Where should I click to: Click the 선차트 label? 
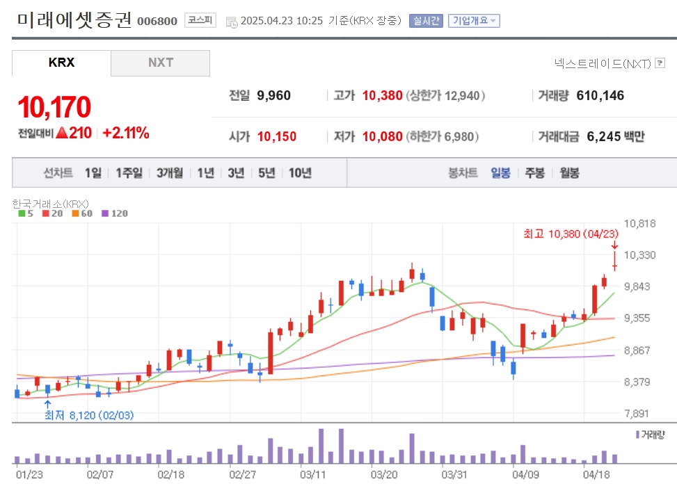click(x=58, y=173)
